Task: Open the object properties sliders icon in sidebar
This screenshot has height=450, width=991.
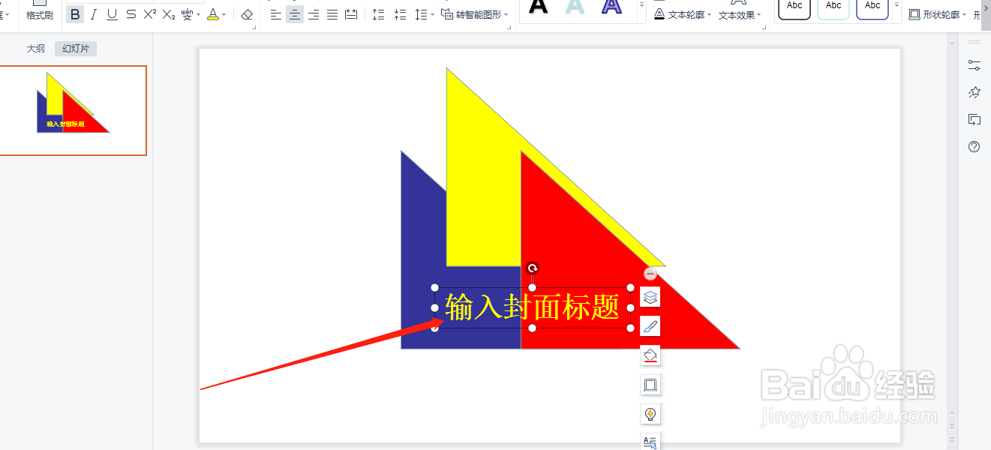Action: 974,65
